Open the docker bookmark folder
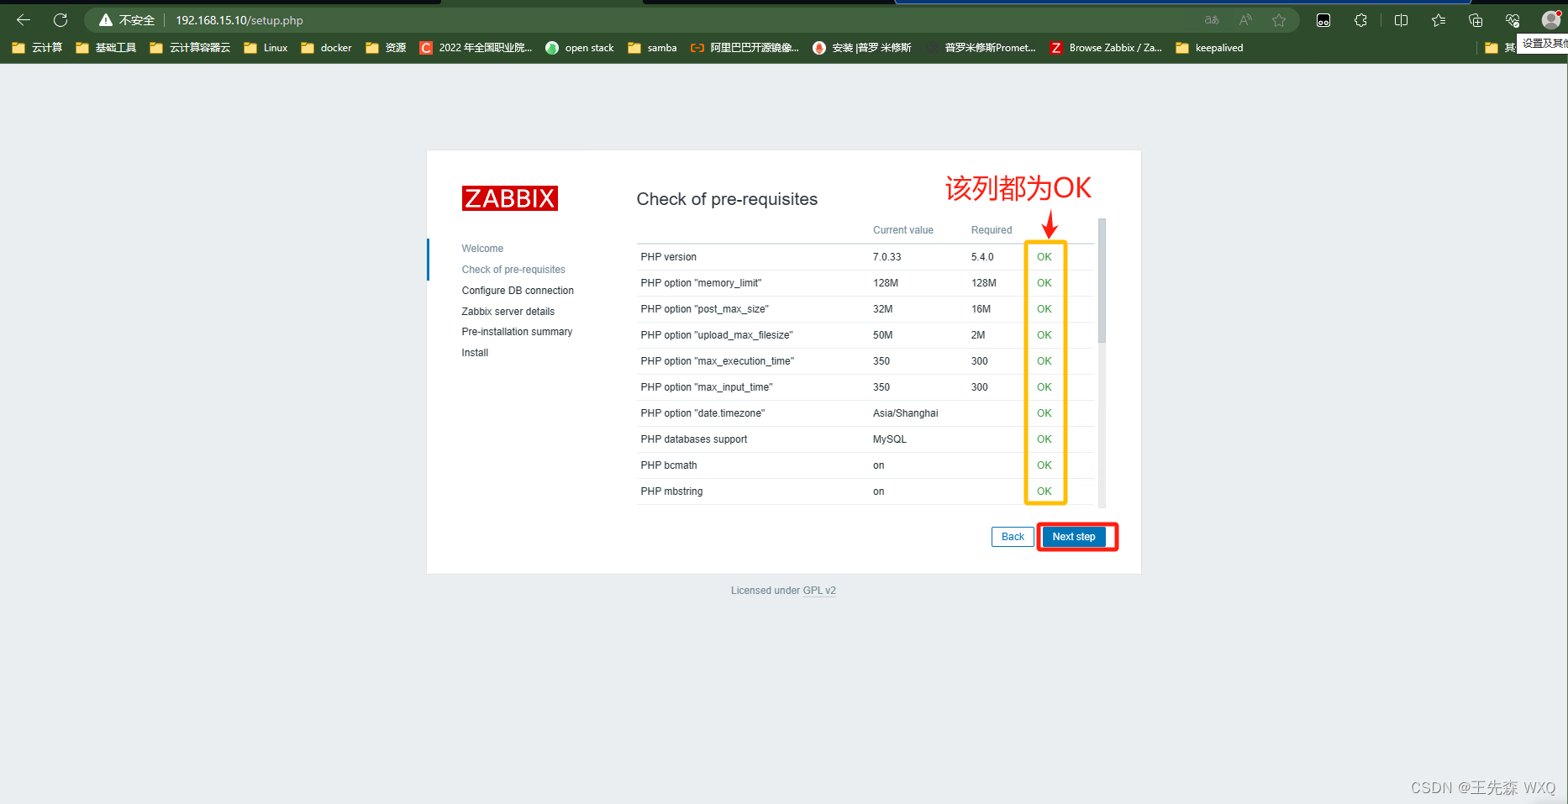The height and width of the screenshot is (804, 1568). (x=327, y=48)
